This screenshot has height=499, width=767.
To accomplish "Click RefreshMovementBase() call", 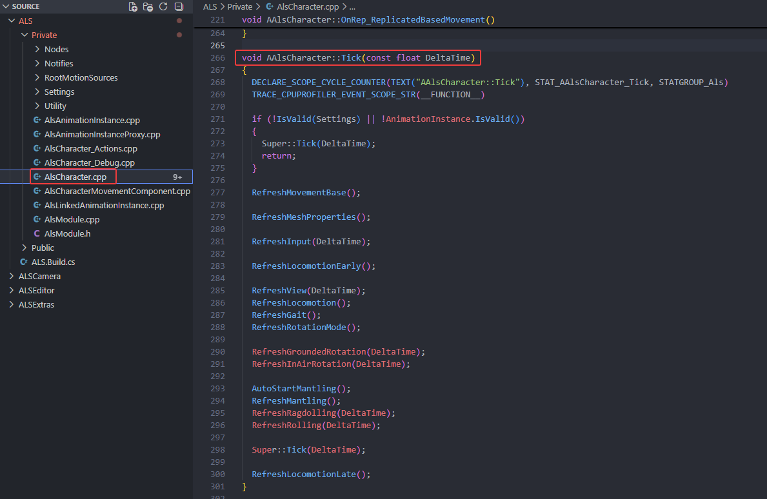I will pyautogui.click(x=306, y=192).
